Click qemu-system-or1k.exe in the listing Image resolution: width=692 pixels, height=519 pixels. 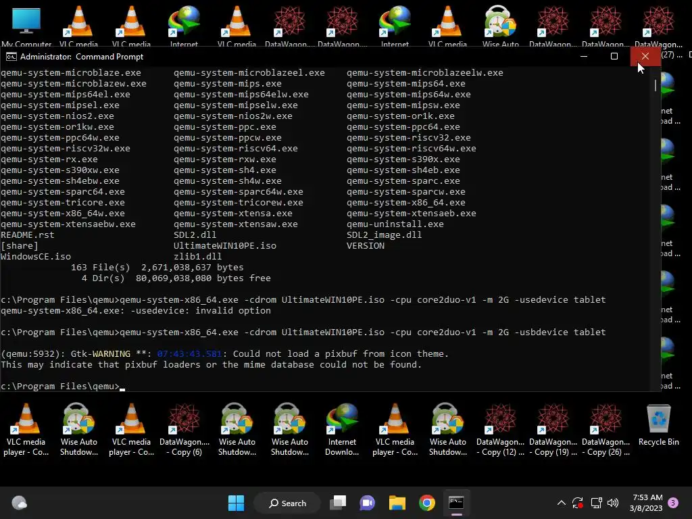point(400,116)
